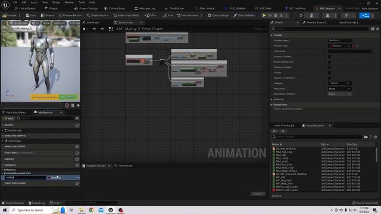Navigate forward in the graph history
This screenshot has width=381, height=214.
(102, 29)
